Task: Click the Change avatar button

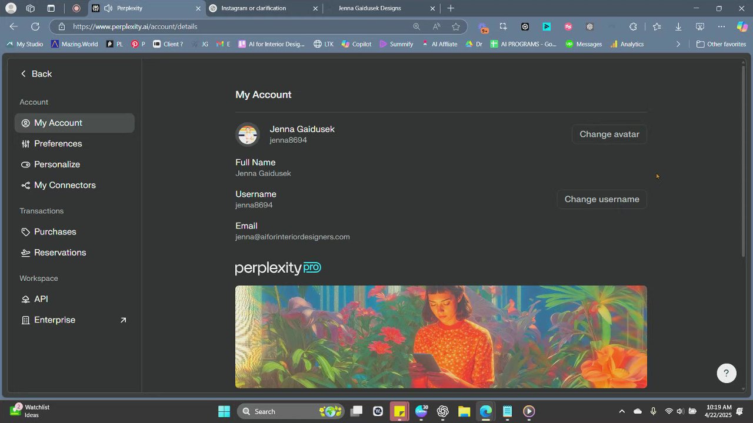Action: point(609,134)
